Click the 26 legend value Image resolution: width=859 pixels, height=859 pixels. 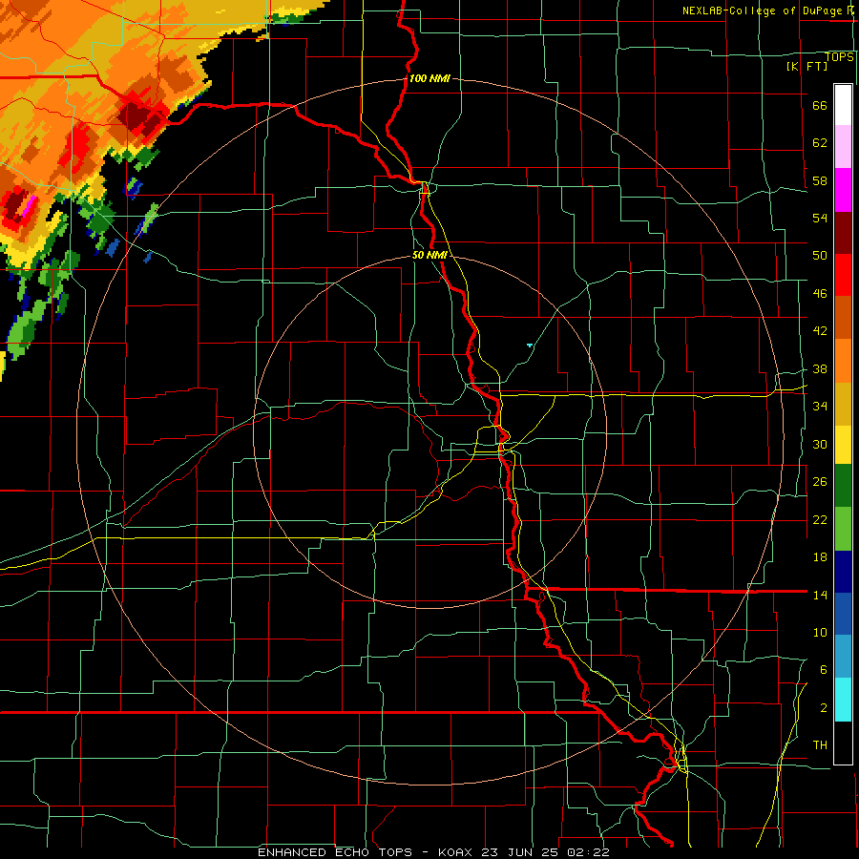[x=820, y=482]
